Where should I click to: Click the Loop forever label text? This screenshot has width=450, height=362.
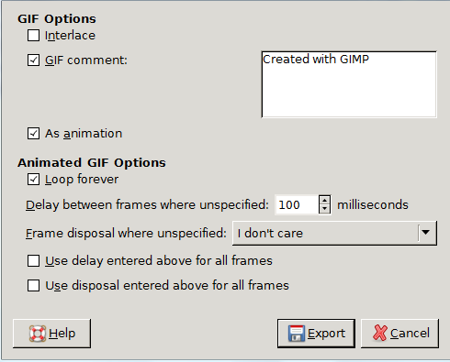point(82,180)
